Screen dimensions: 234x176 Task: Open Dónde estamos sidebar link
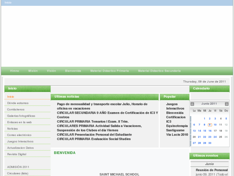point(18,103)
